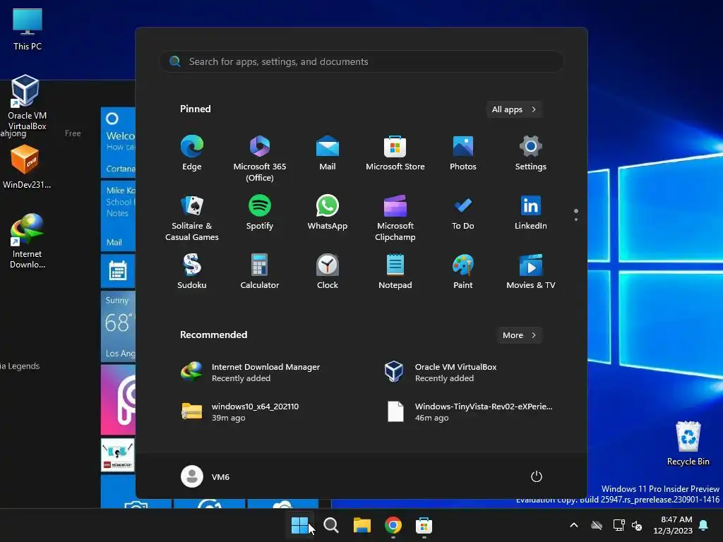
Task: Launch Sudoku
Action: pyautogui.click(x=192, y=272)
